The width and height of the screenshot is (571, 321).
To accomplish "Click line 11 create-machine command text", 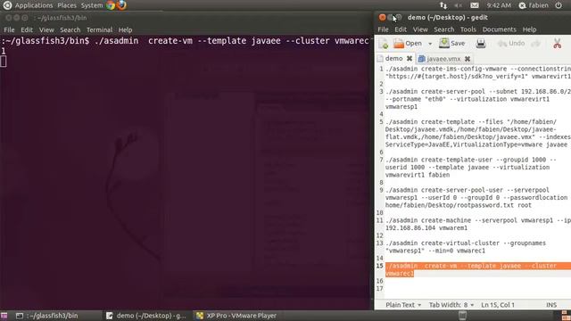I will pyautogui.click(x=478, y=224).
